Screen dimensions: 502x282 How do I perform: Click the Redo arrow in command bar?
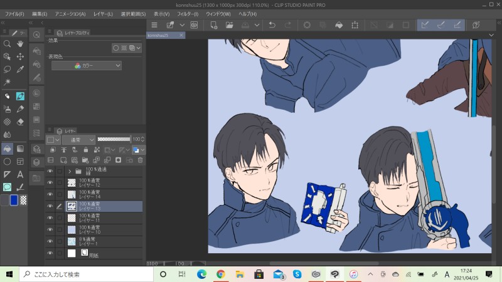288,25
